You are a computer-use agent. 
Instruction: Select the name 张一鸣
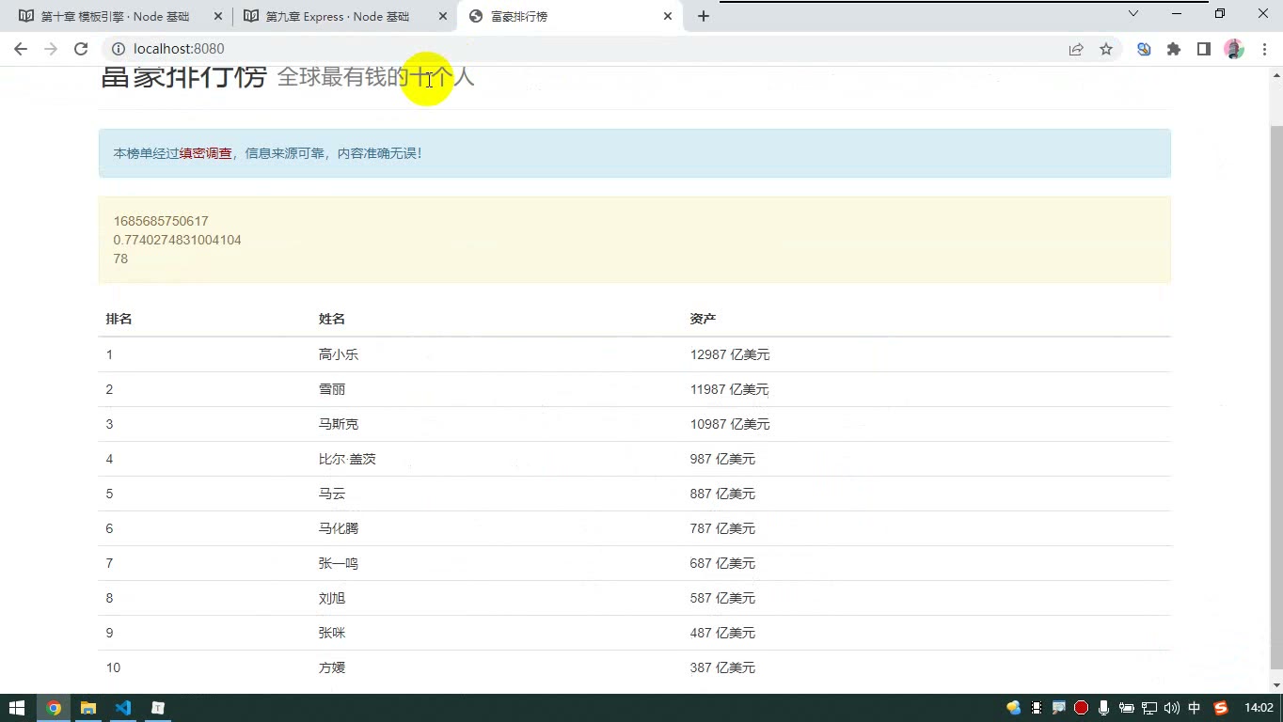pos(339,563)
